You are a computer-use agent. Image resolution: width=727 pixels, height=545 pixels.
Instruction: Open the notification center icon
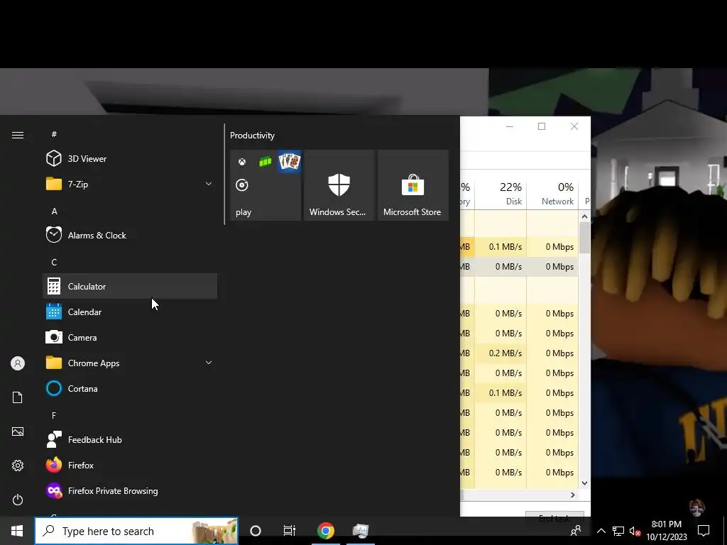(x=704, y=531)
